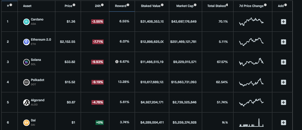Open the Polkadot asset page
Viewport: 302px width, 130px height.
click(x=38, y=80)
